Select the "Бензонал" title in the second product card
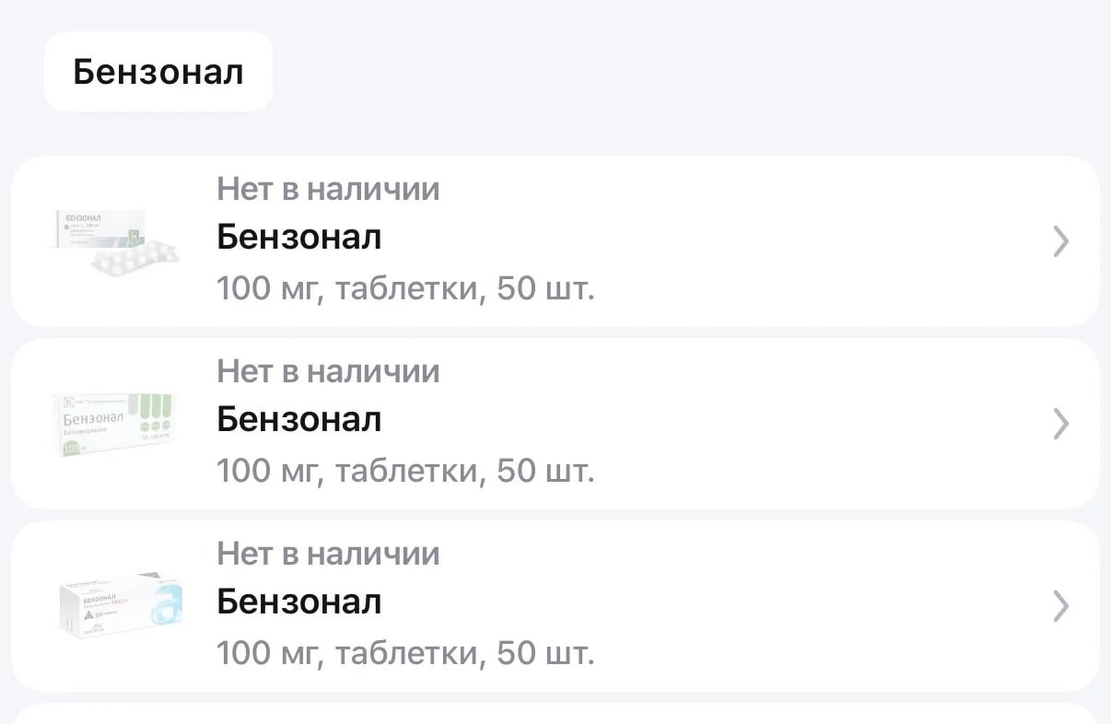1111x724 pixels. click(x=298, y=420)
